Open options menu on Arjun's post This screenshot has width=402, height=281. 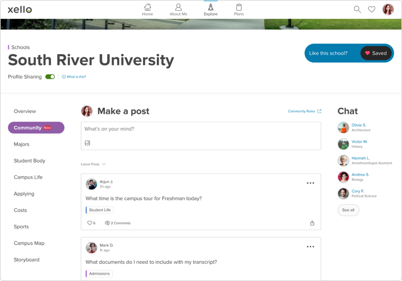(x=311, y=183)
